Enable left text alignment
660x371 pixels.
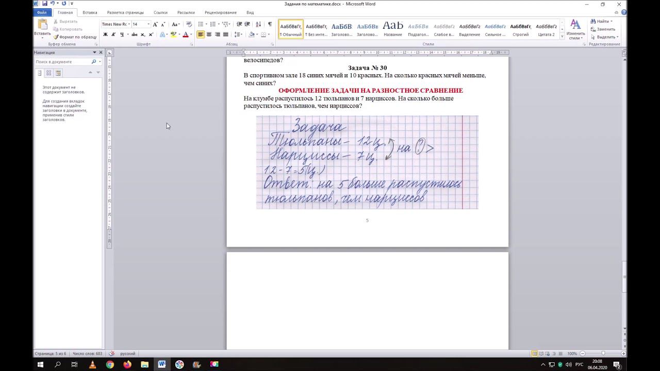201,35
